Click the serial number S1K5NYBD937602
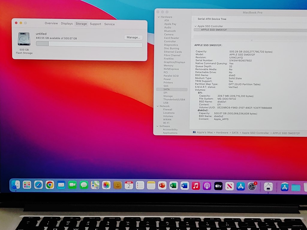307x230 pixels. [240, 60]
